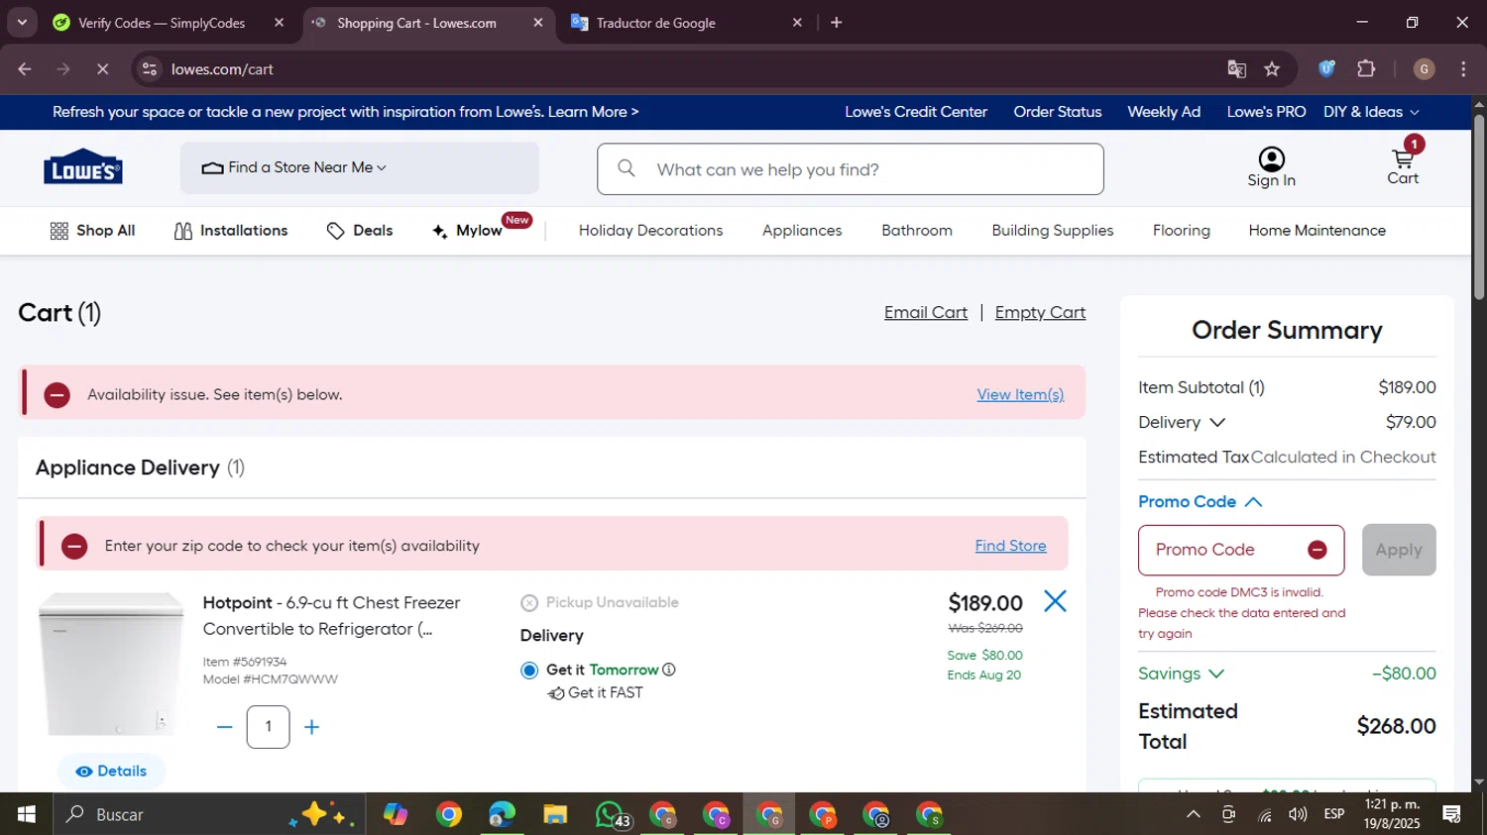The height and width of the screenshot is (835, 1487).
Task: Remove freezer with the blue X icon
Action: click(1055, 601)
